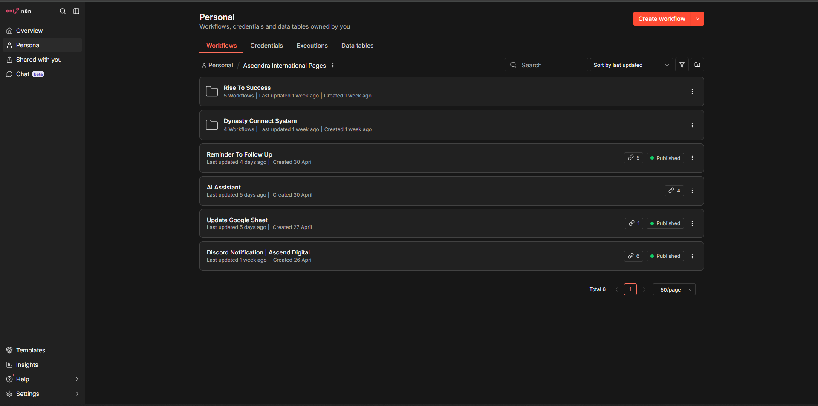Click Ascendra International Pages breadcrumb
The height and width of the screenshot is (406, 818).
pyautogui.click(x=284, y=66)
